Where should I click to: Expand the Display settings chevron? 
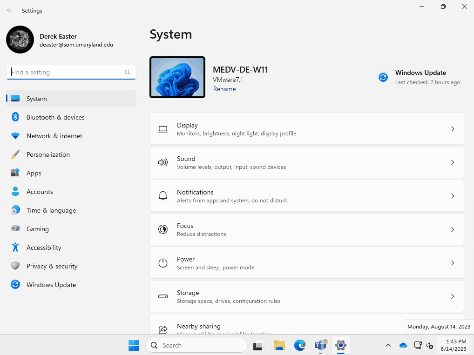click(452, 129)
